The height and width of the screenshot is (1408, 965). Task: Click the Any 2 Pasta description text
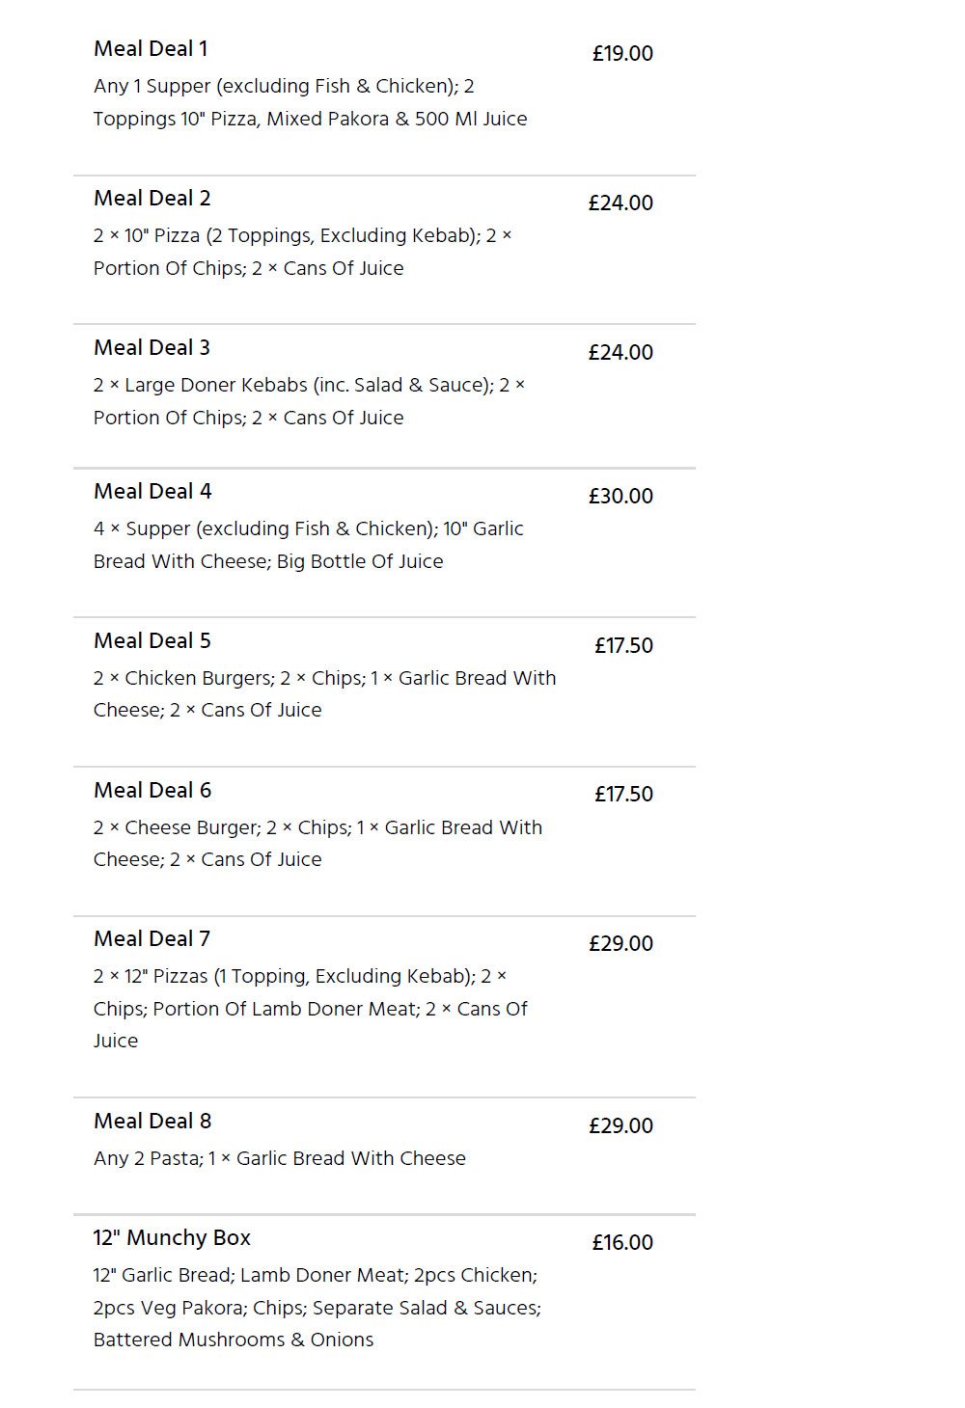pos(280,1159)
